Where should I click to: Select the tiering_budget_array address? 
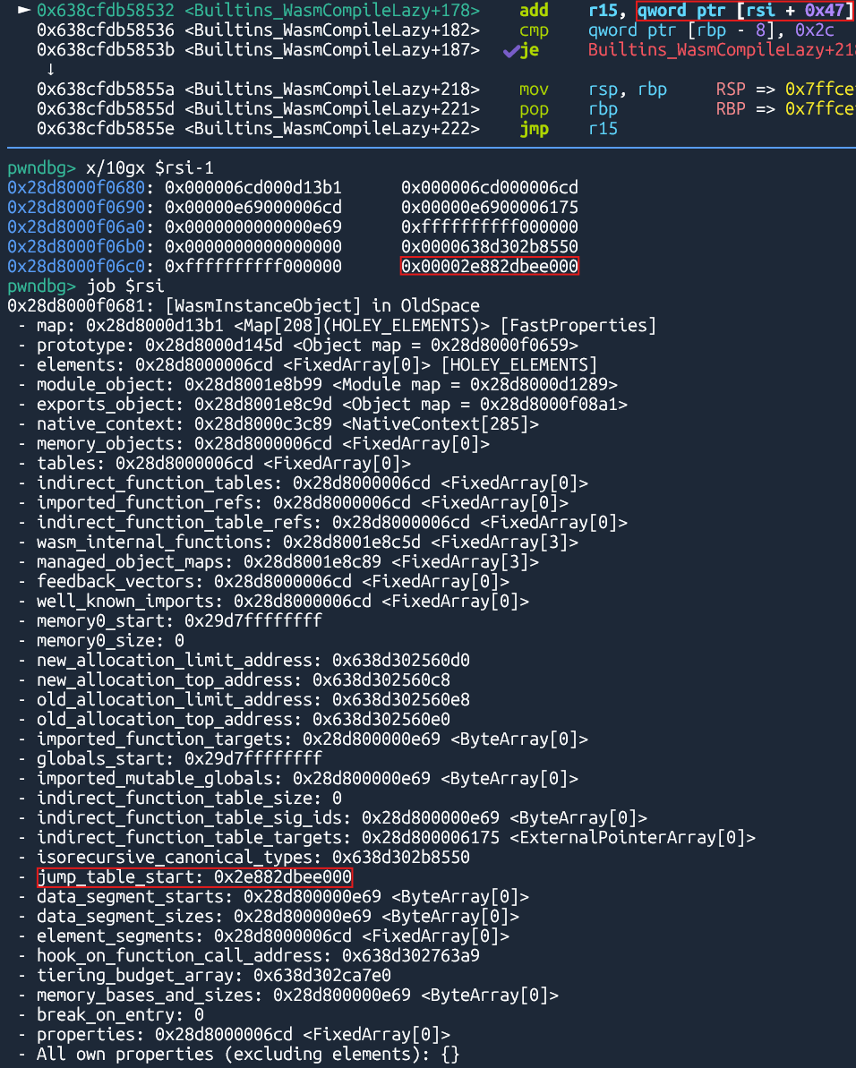[322, 976]
